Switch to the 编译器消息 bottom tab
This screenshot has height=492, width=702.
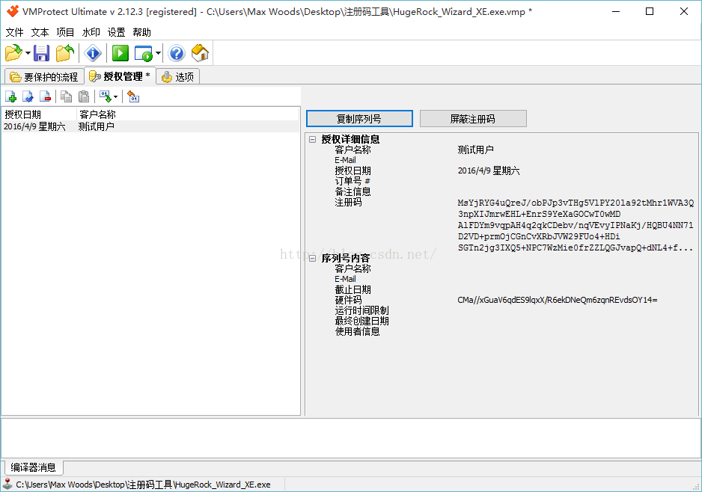[x=34, y=467]
